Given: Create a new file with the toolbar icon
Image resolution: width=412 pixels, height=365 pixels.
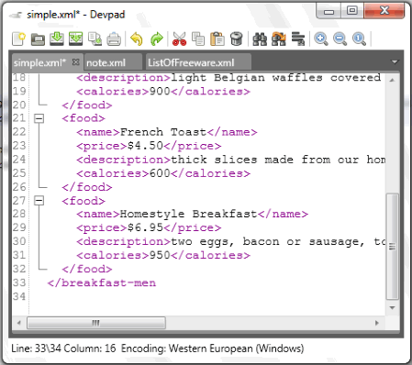Looking at the screenshot, I should click(x=18, y=39).
